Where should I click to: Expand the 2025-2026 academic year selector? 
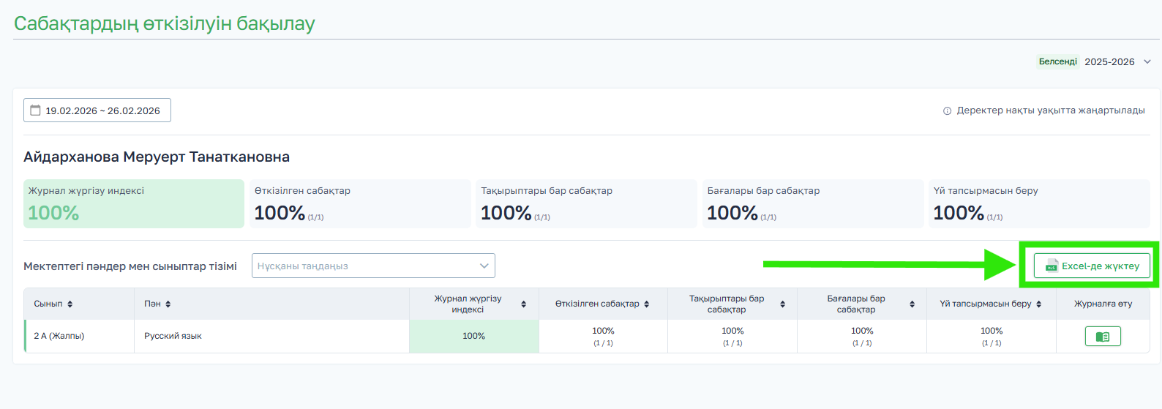coord(1118,61)
